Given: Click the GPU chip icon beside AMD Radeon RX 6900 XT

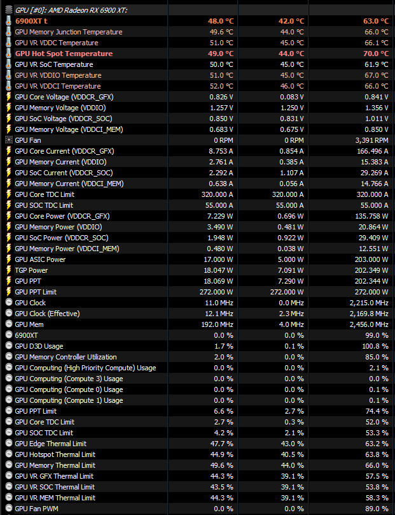Looking at the screenshot, I should pos(9,10).
